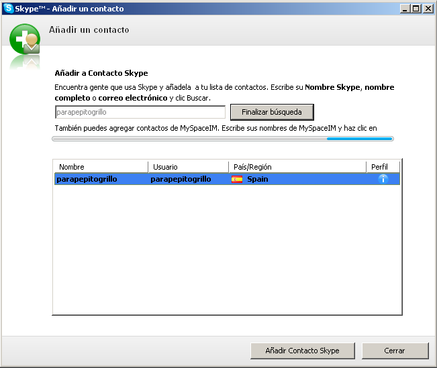
Task: Click the Spain country text
Action: click(x=258, y=179)
